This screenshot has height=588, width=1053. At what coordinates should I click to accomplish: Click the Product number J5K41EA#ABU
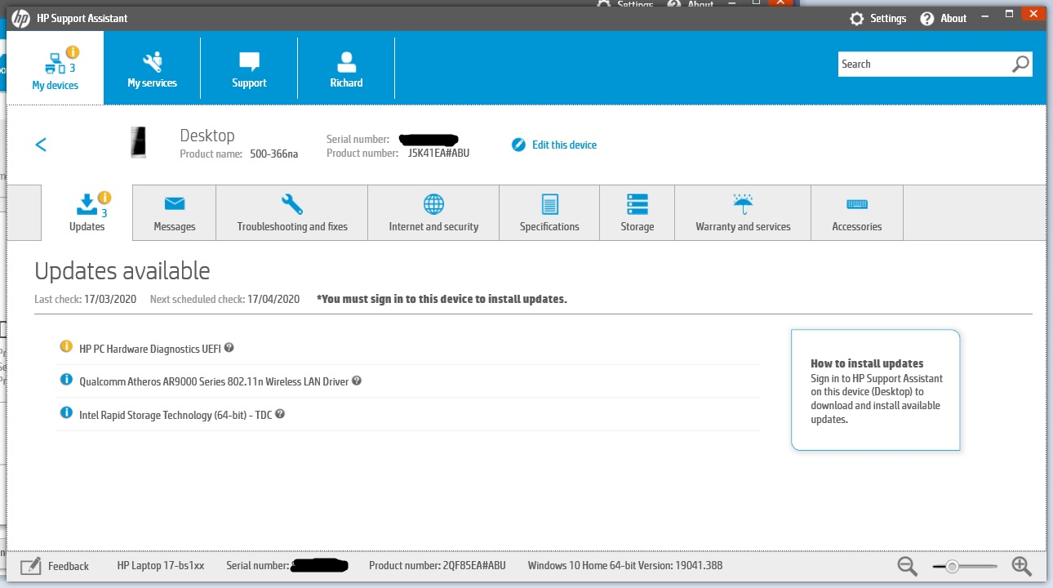[x=438, y=153]
